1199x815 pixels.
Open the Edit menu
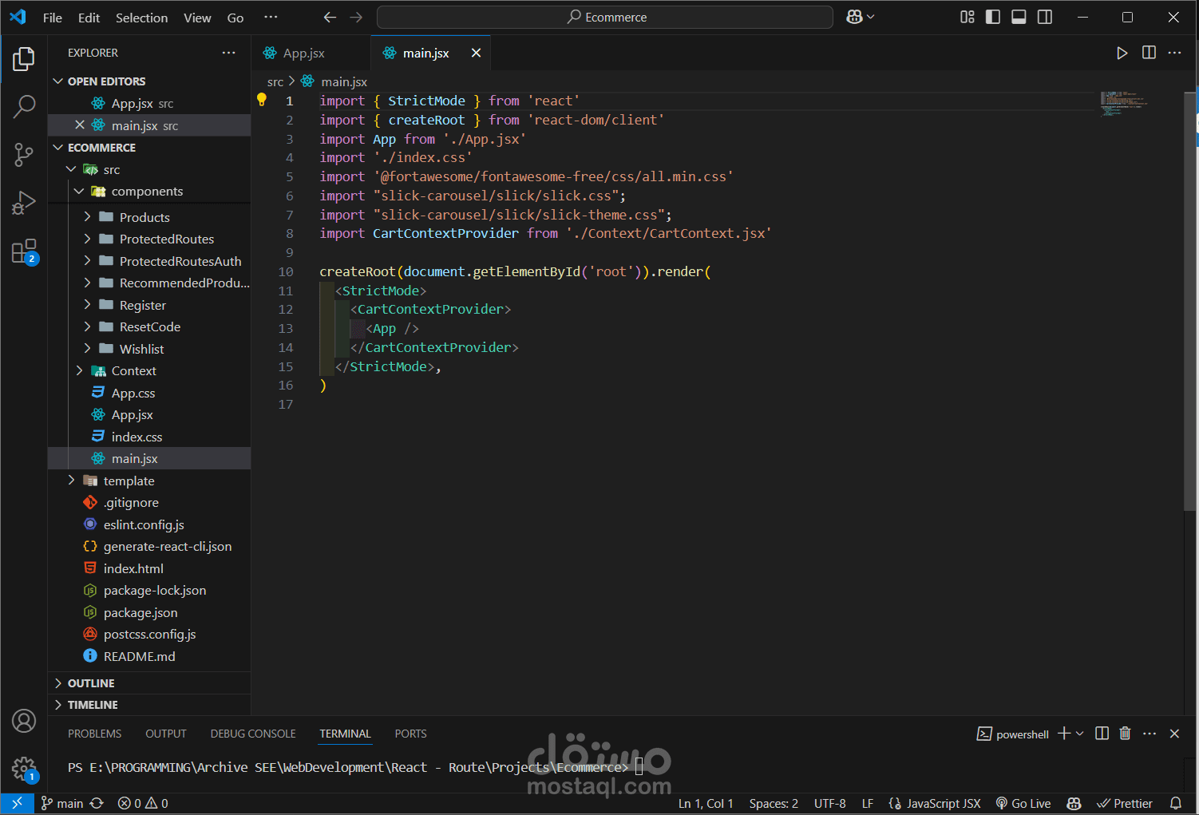[x=89, y=18]
